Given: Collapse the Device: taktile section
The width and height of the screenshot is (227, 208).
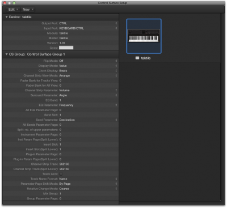Looking at the screenshot, I should 6,17.
